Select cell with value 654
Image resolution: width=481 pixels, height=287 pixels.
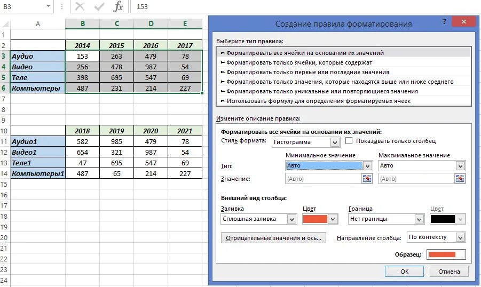83,153
